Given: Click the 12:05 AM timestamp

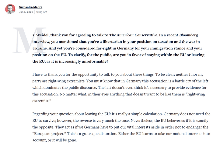Looking at the screenshot, I should tap(42, 12).
